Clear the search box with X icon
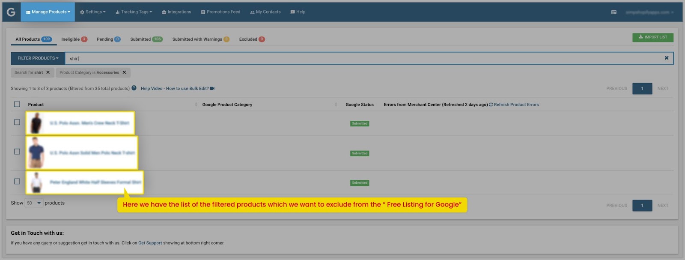Viewport: 685px width, 260px height. (x=667, y=58)
